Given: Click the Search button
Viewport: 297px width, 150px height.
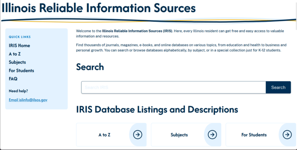Looking at the screenshot, I should [x=278, y=87].
